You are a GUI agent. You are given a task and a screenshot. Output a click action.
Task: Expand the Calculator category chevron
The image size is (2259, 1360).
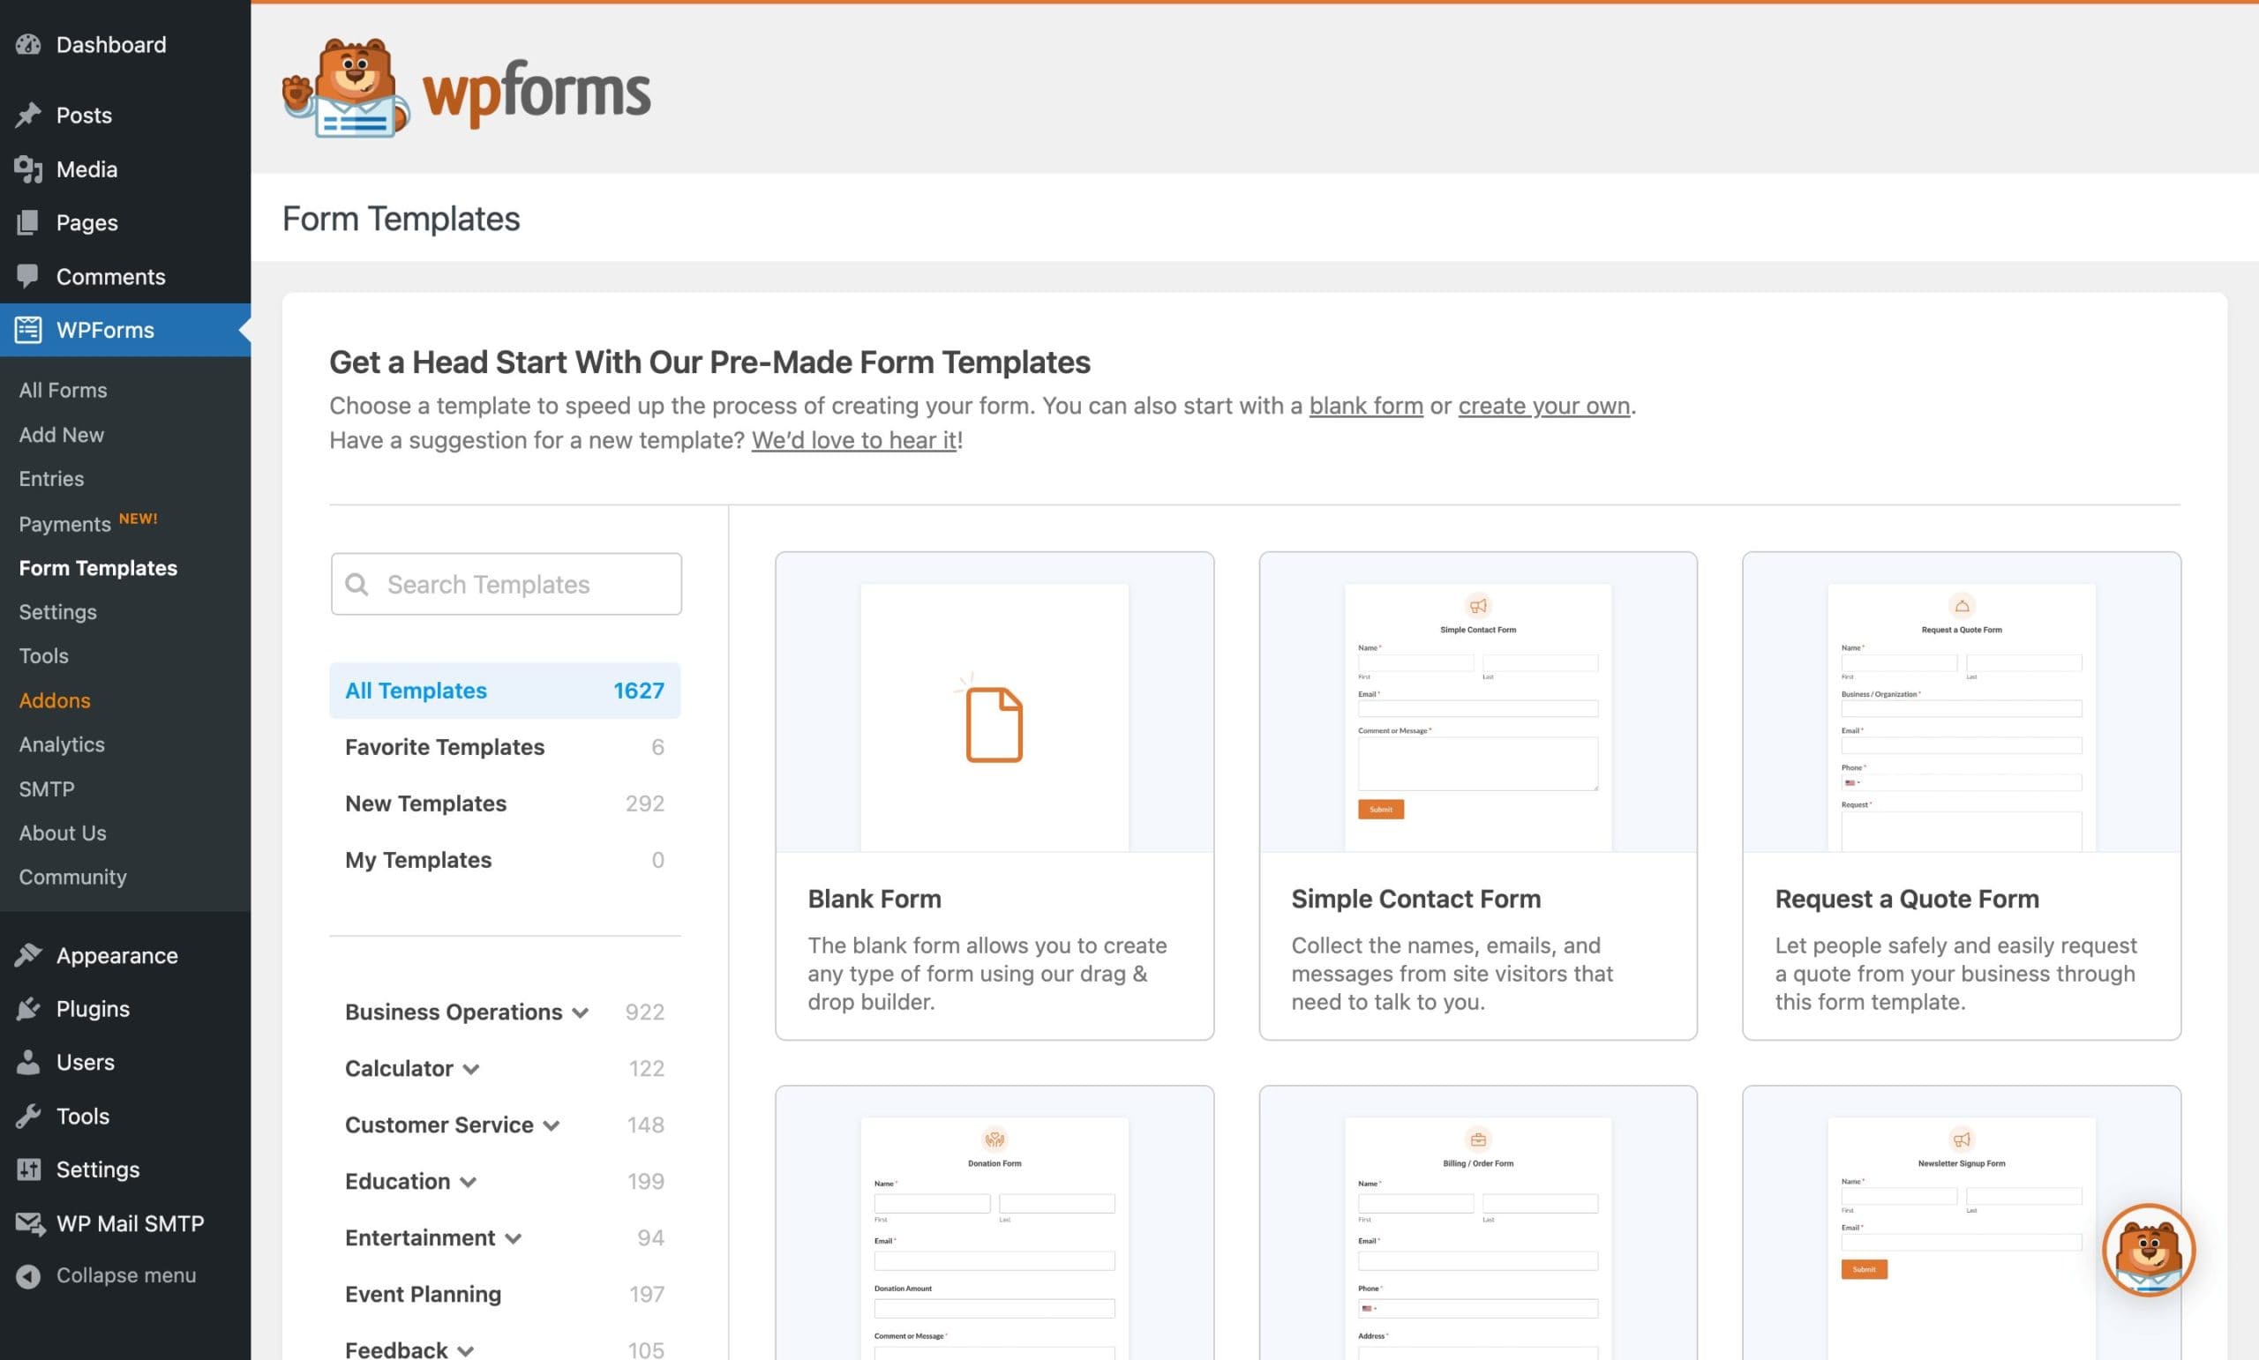coord(471,1069)
